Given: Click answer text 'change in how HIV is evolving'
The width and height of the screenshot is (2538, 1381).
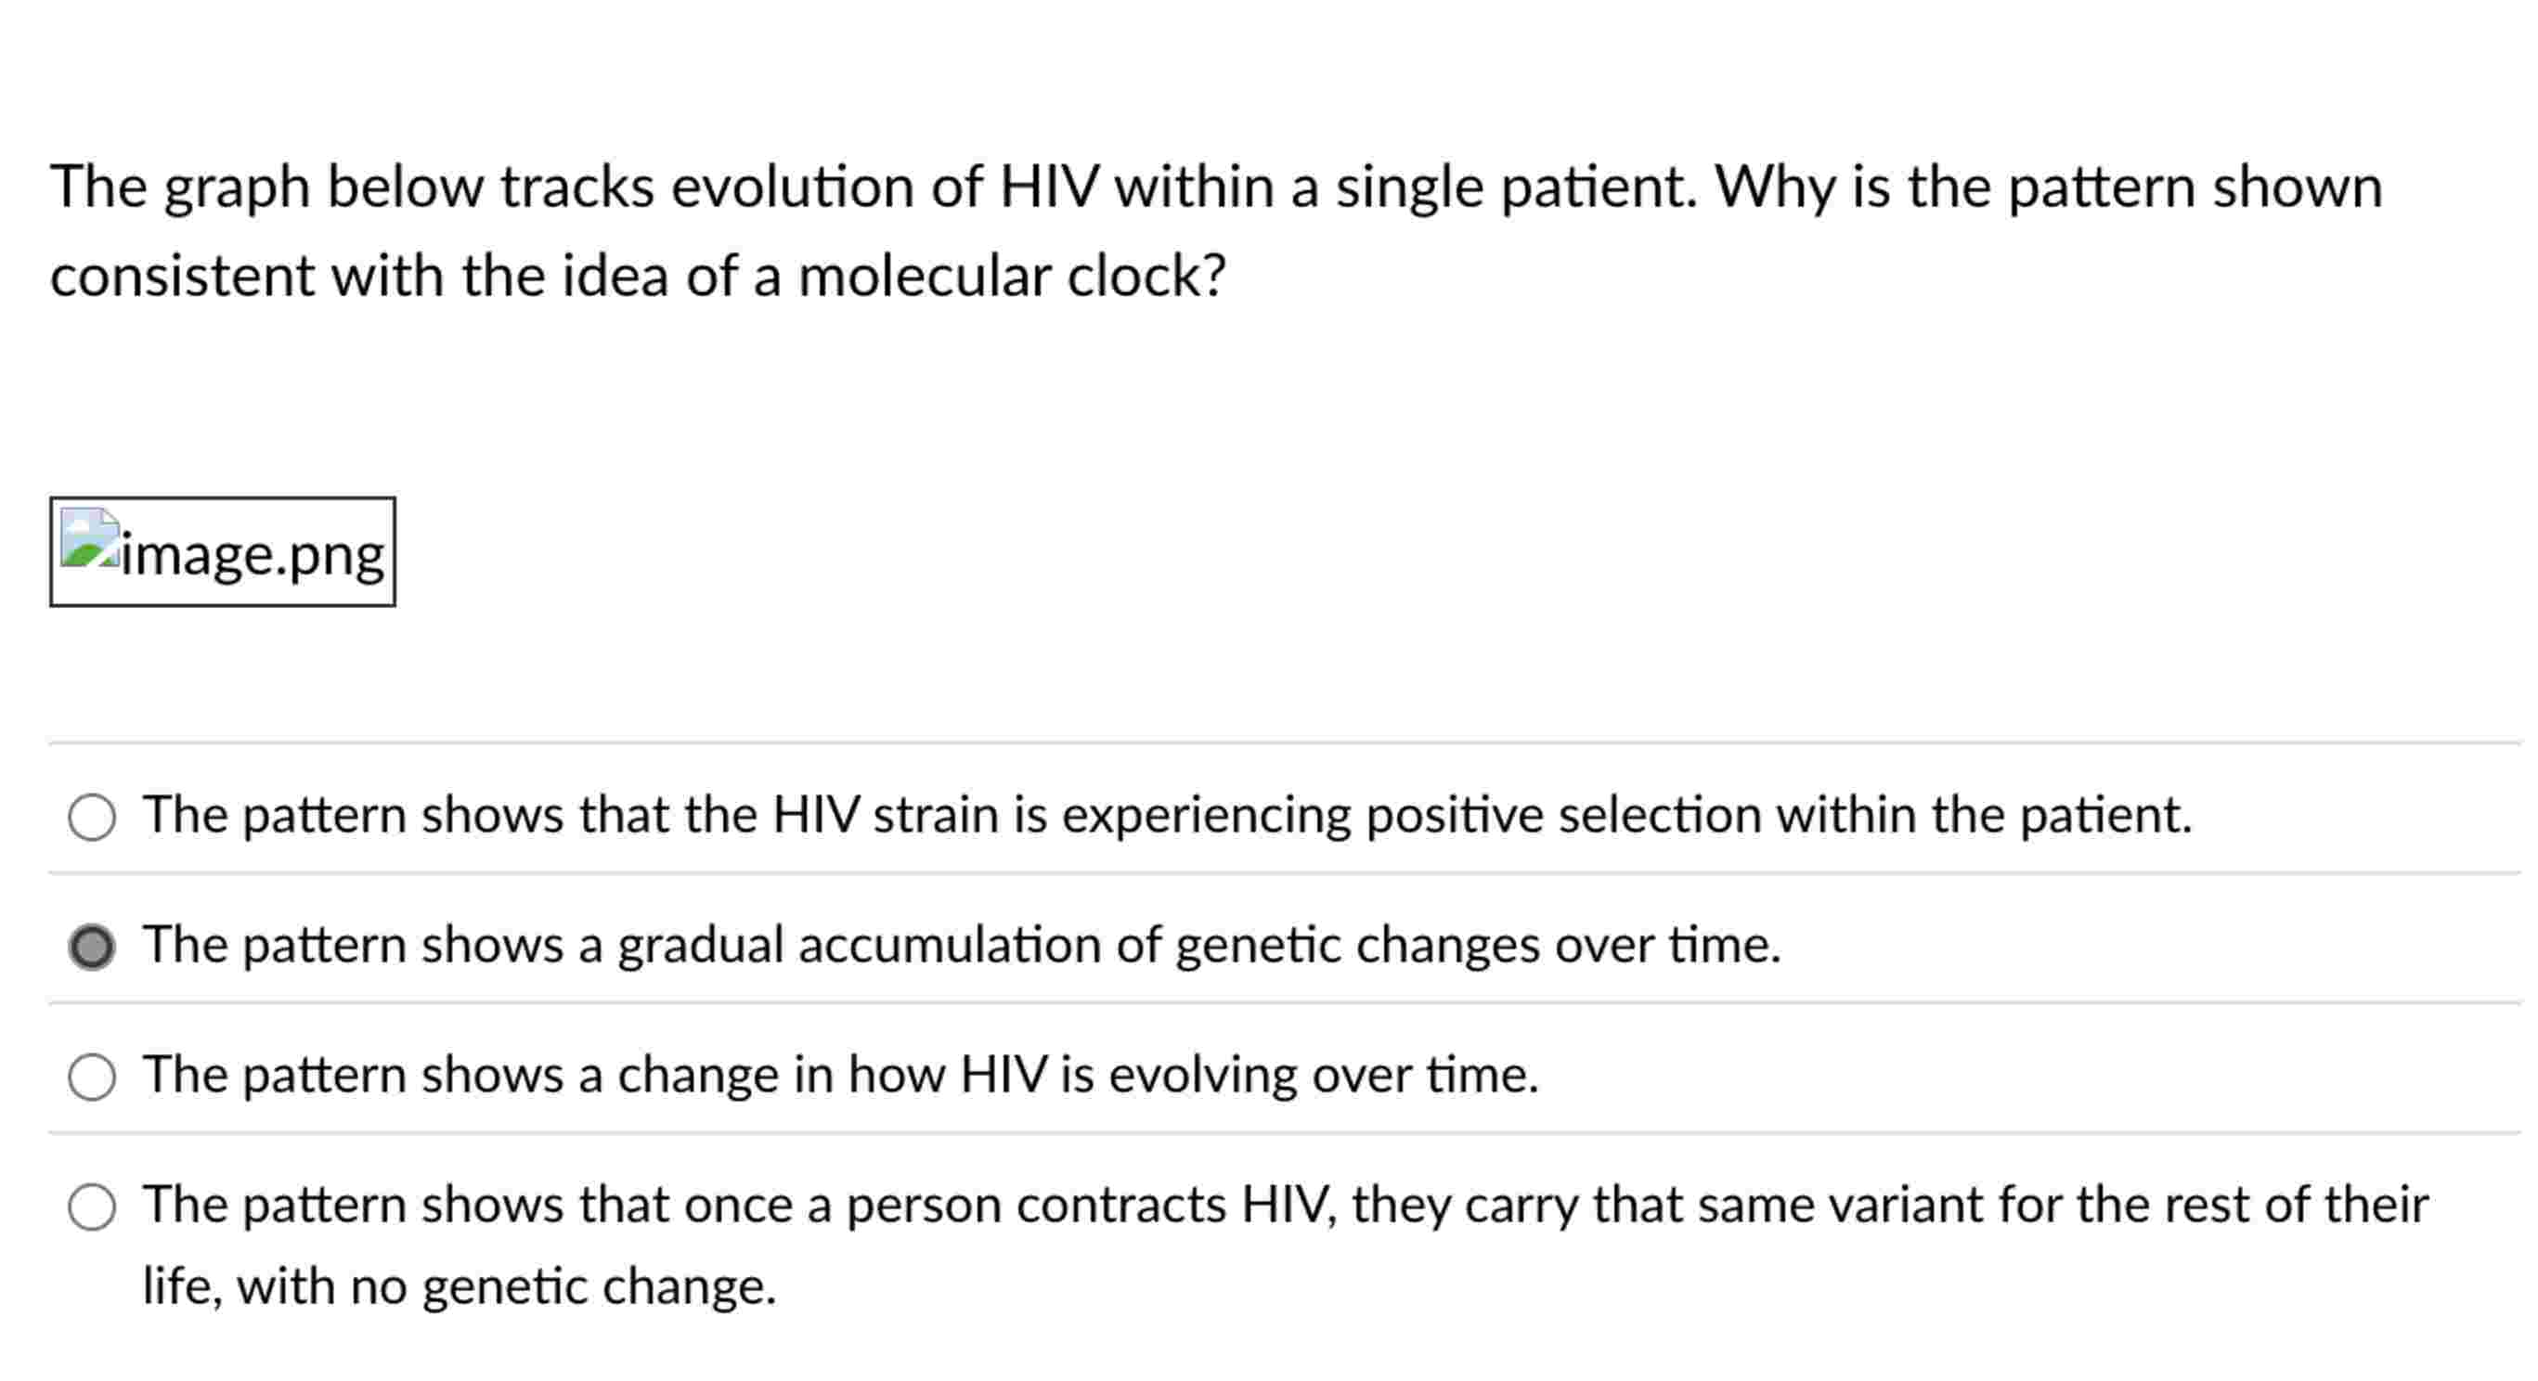Looking at the screenshot, I should (x=840, y=1075).
